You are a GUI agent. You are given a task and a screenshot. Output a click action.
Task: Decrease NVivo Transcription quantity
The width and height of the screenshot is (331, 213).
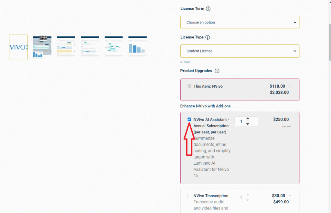point(248,200)
